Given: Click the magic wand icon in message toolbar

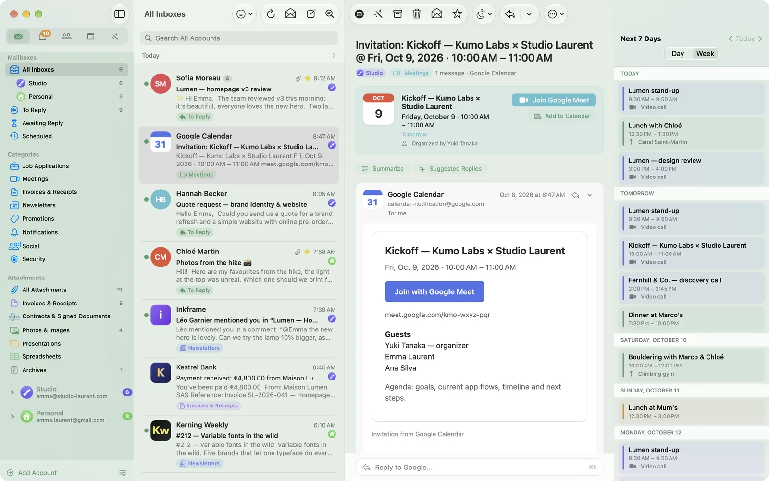Looking at the screenshot, I should [x=378, y=14].
